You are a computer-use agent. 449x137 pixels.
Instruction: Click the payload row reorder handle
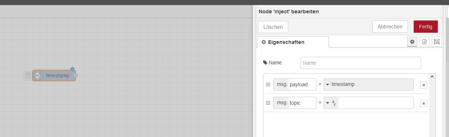268,85
